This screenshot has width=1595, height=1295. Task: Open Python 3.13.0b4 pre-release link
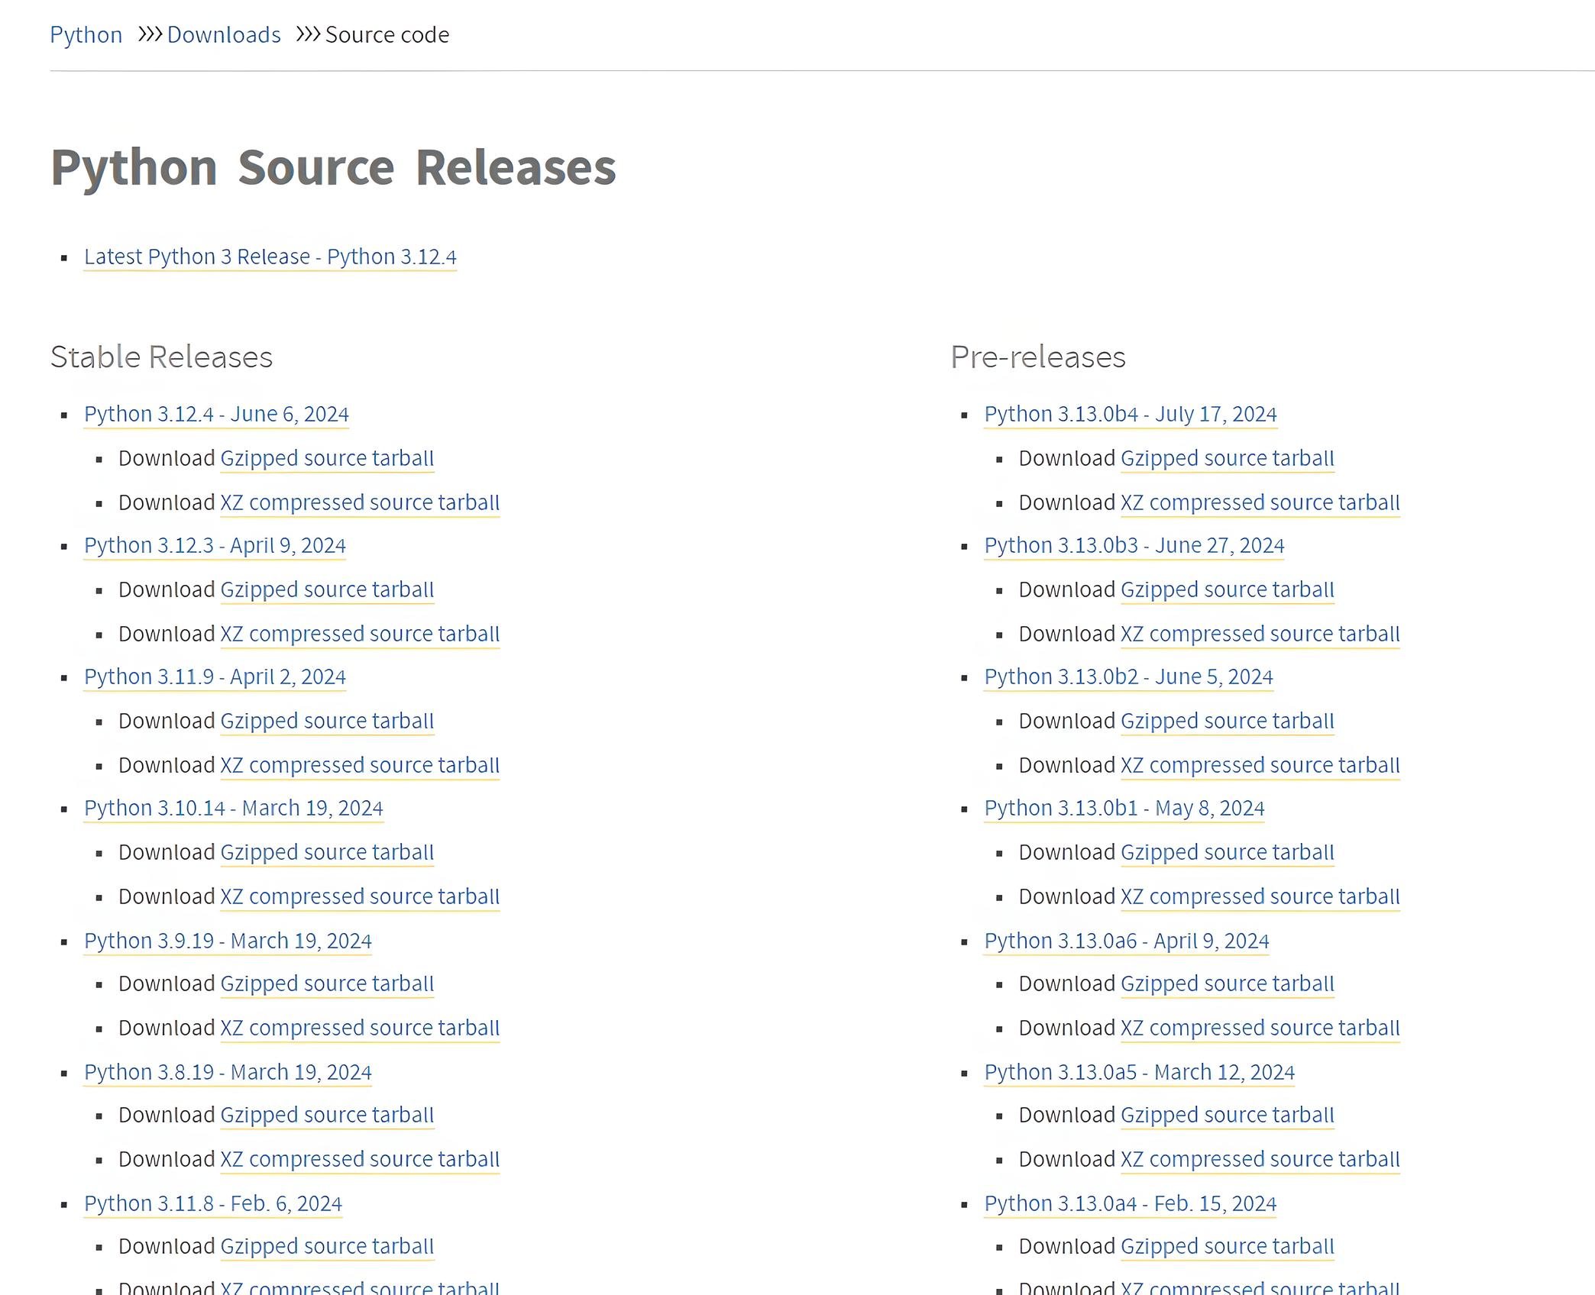(x=1130, y=414)
